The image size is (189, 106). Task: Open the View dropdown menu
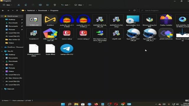79,5
